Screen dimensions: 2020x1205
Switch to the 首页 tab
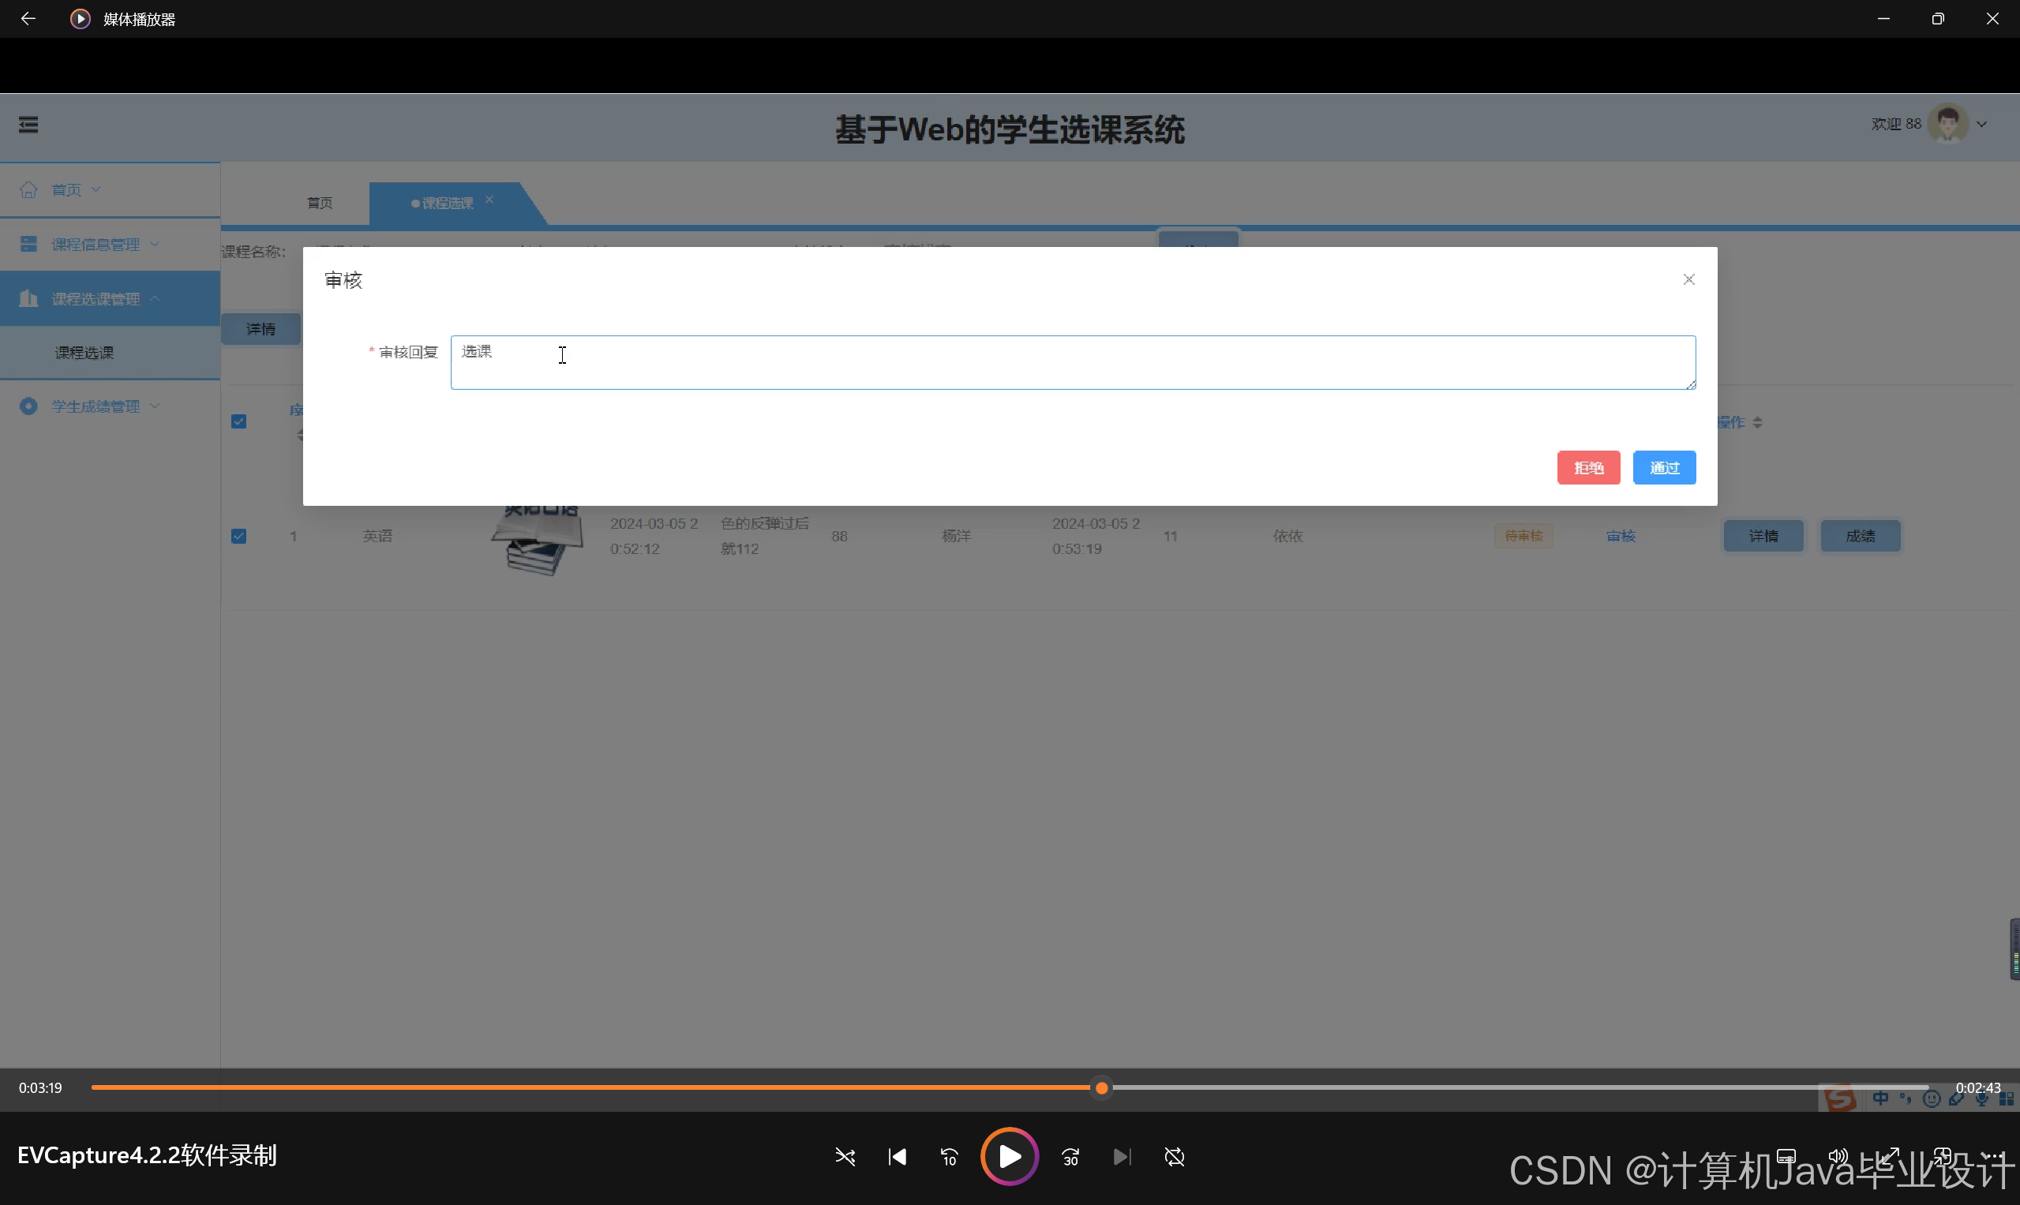[319, 203]
